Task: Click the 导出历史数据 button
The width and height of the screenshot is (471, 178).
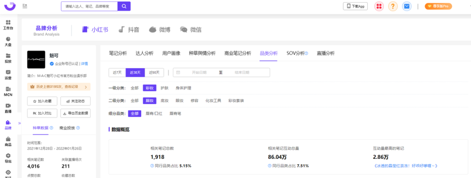Action: (75, 113)
